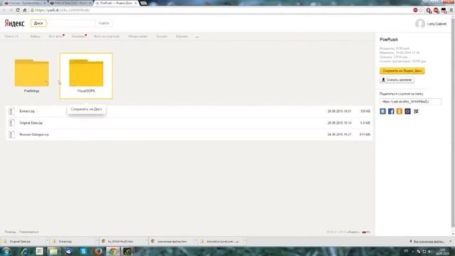Bookmark this page with the star icon

tap(421, 11)
